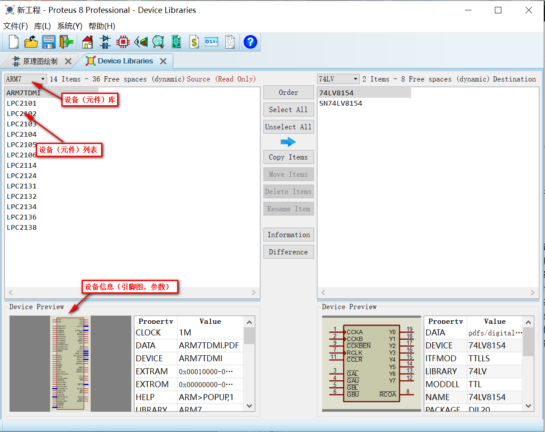Open the 3D Visualizer toolbar icon

point(141,42)
